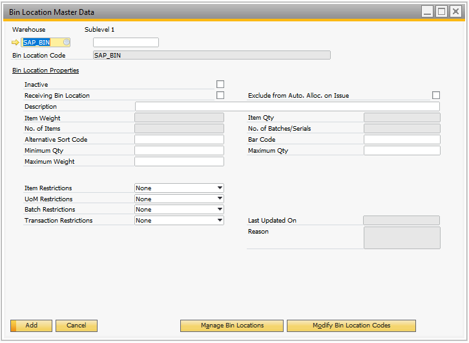Open the Batch Restrictions dropdown list
This screenshot has width=469, height=343.
tap(220, 210)
